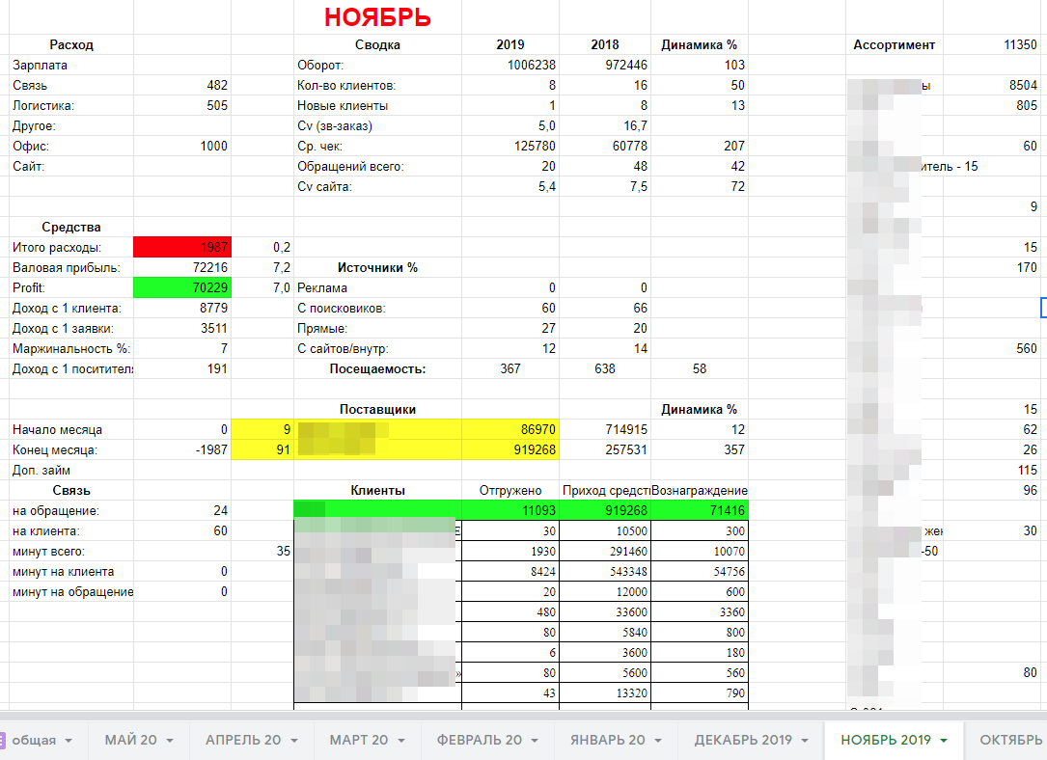Expand the общая tab dropdown arrow
Screen dimensions: 1047x760
[x=69, y=741]
